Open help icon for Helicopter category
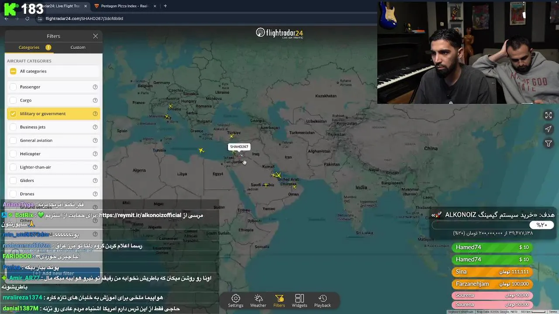 95,154
